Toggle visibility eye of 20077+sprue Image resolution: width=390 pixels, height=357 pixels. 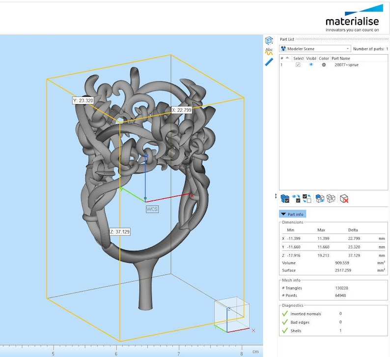click(x=311, y=64)
